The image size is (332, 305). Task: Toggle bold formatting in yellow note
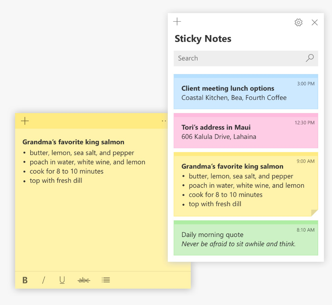pos(25,280)
